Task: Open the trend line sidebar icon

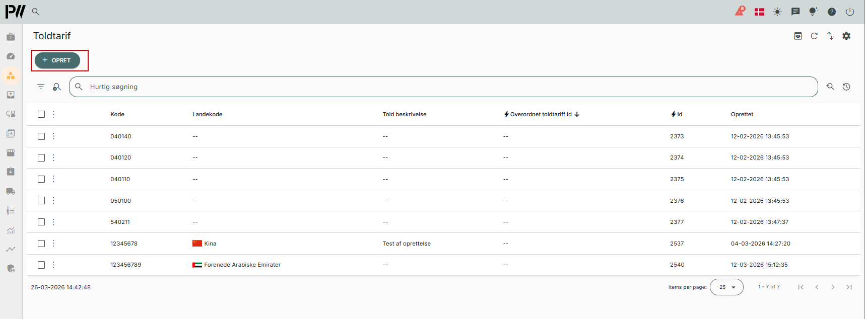Action: (x=11, y=249)
